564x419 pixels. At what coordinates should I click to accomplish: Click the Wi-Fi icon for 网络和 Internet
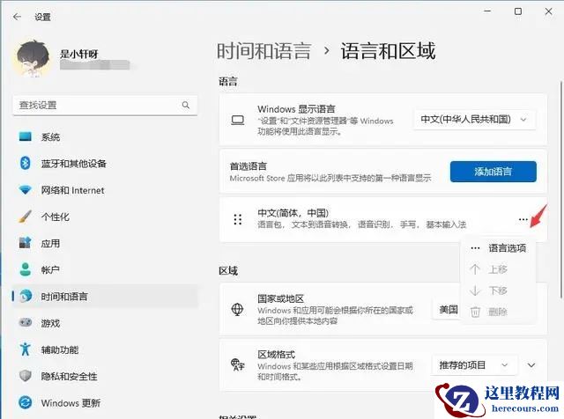pos(26,190)
